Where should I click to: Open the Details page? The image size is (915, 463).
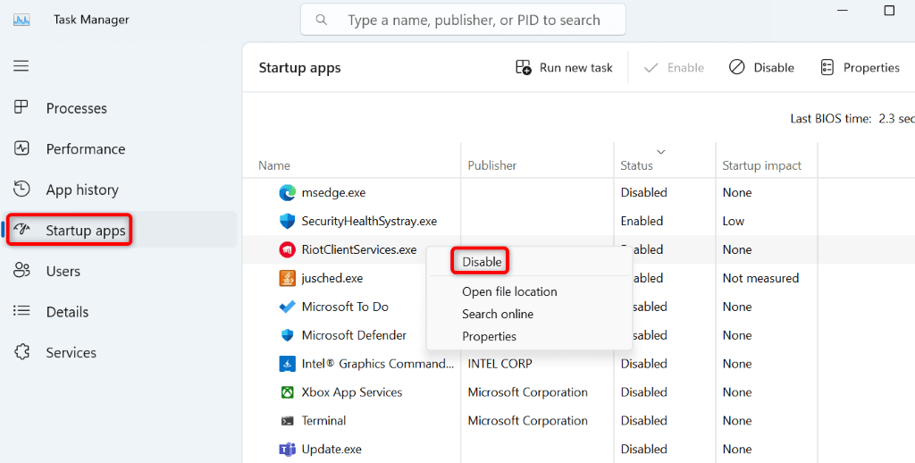point(67,312)
